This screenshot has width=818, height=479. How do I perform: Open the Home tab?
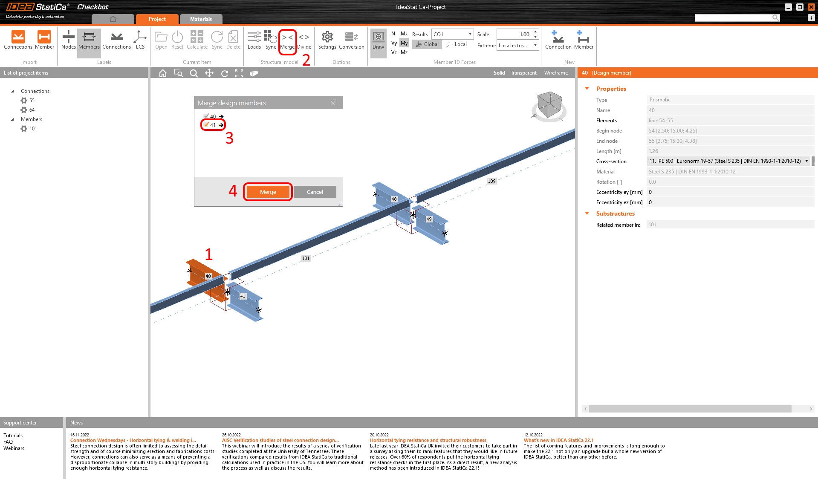pyautogui.click(x=113, y=19)
